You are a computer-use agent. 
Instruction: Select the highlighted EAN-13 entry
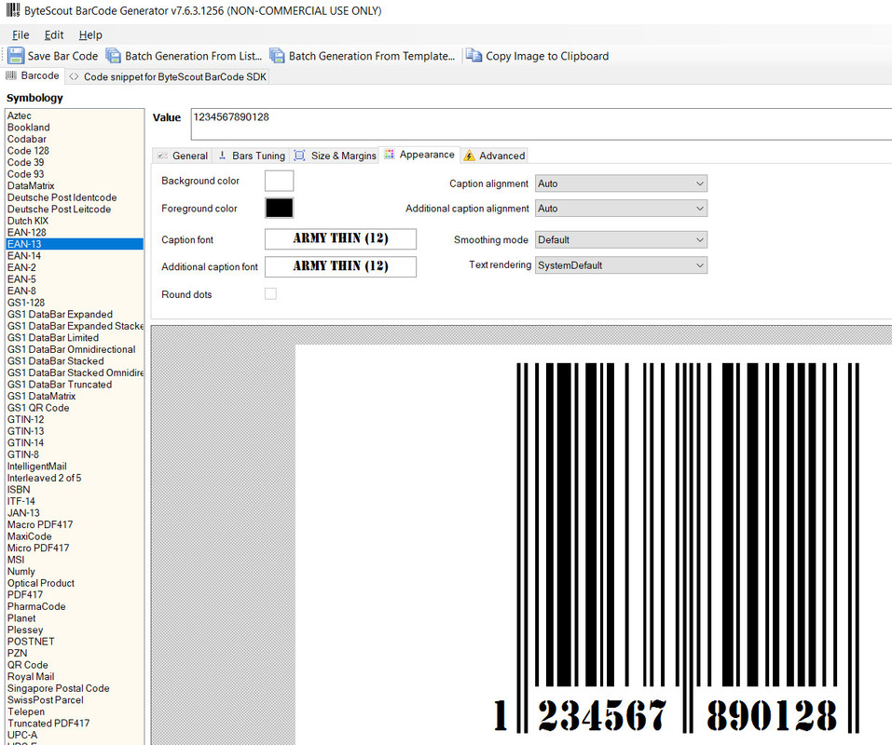(x=75, y=244)
